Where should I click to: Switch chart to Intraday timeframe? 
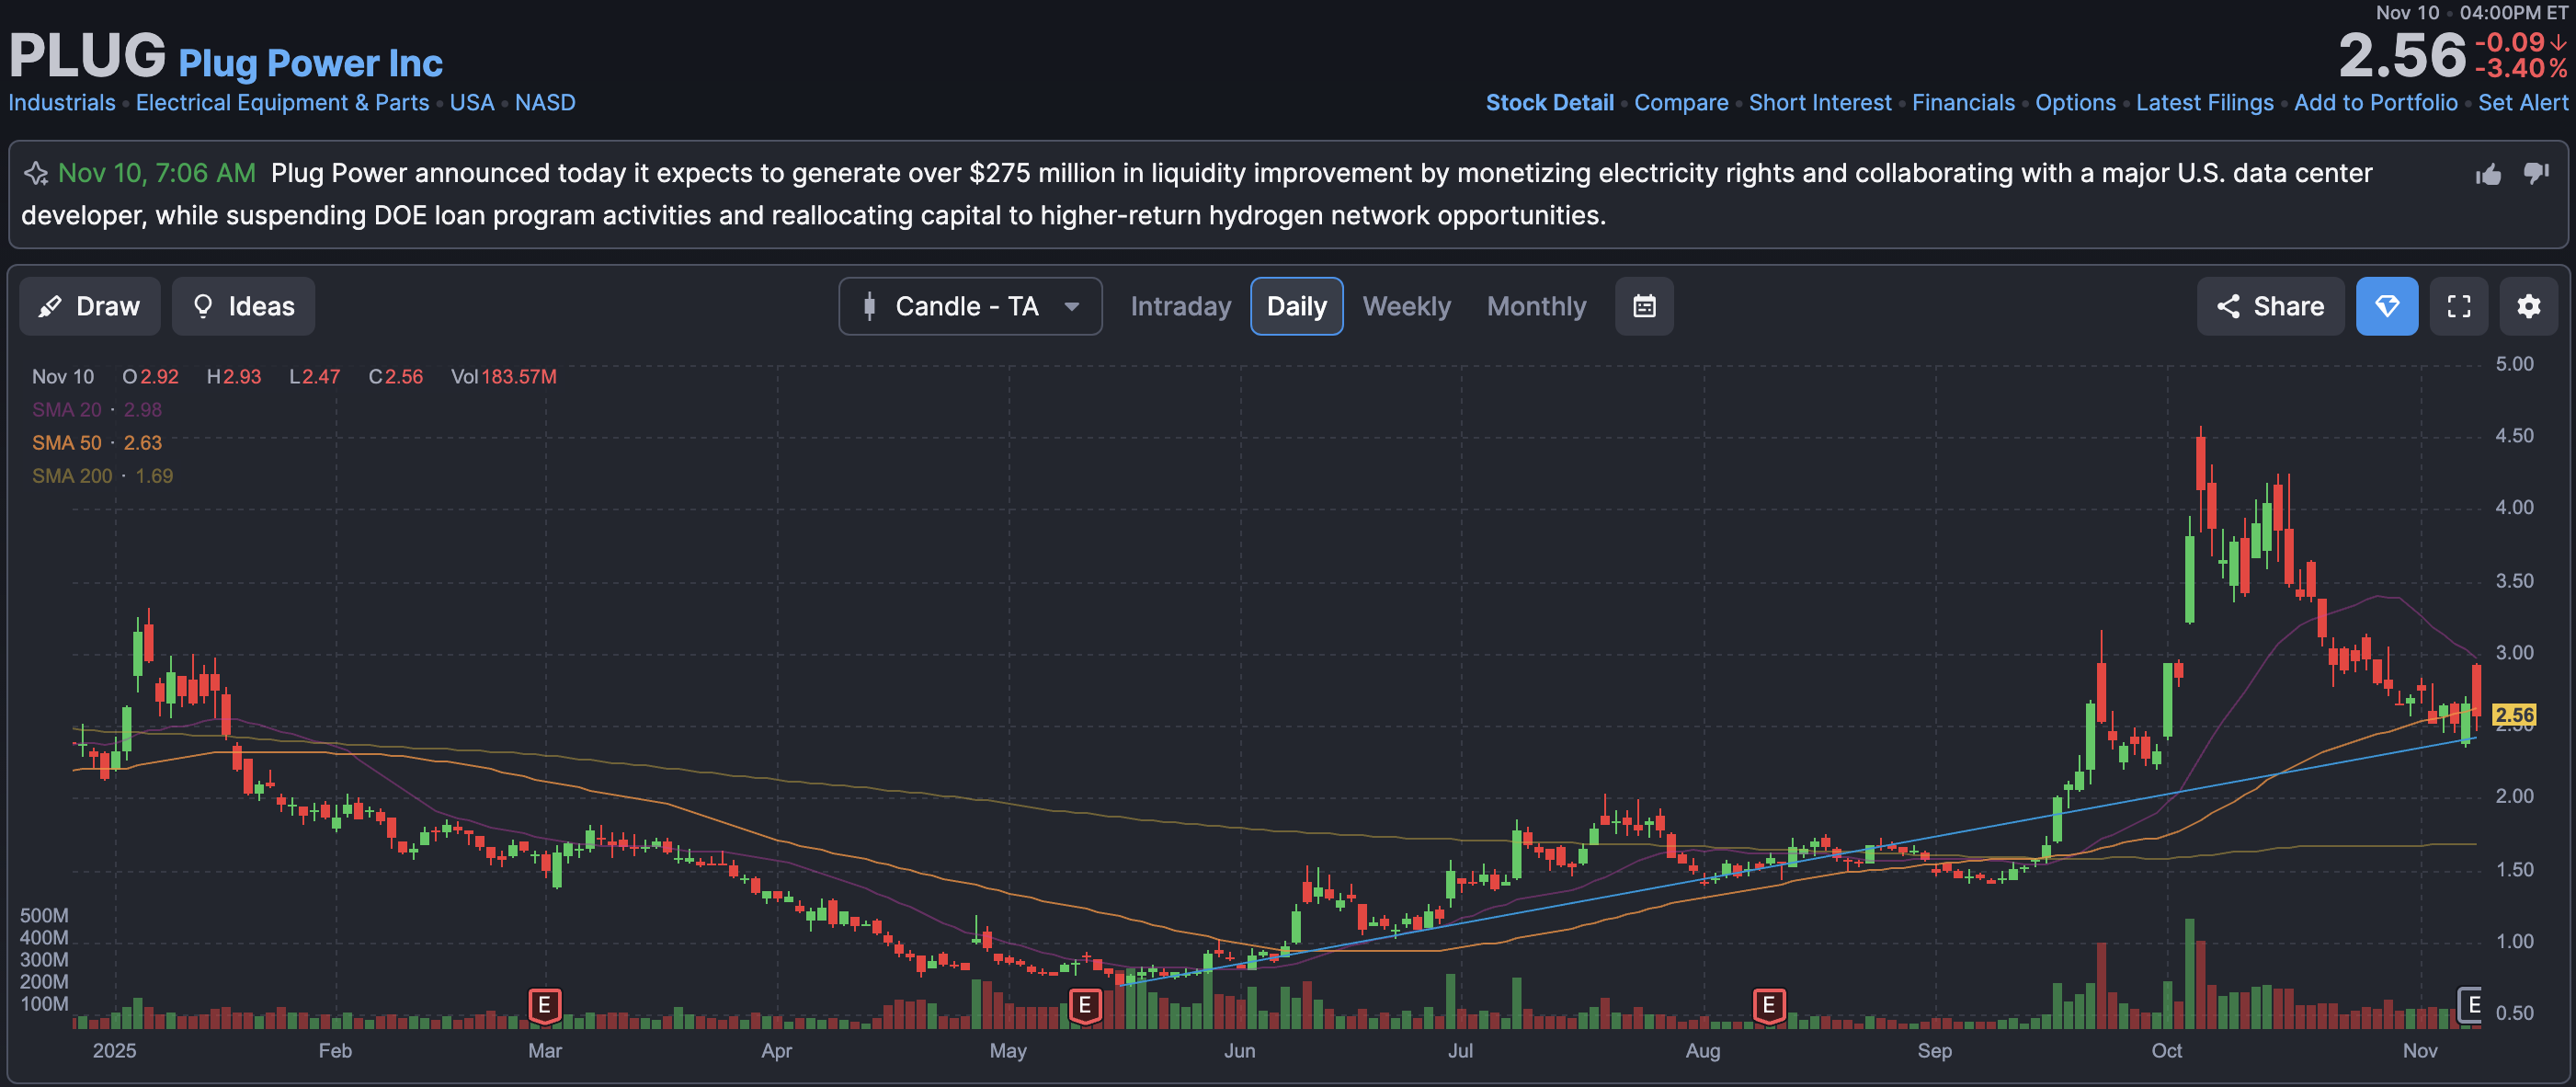coord(1180,306)
